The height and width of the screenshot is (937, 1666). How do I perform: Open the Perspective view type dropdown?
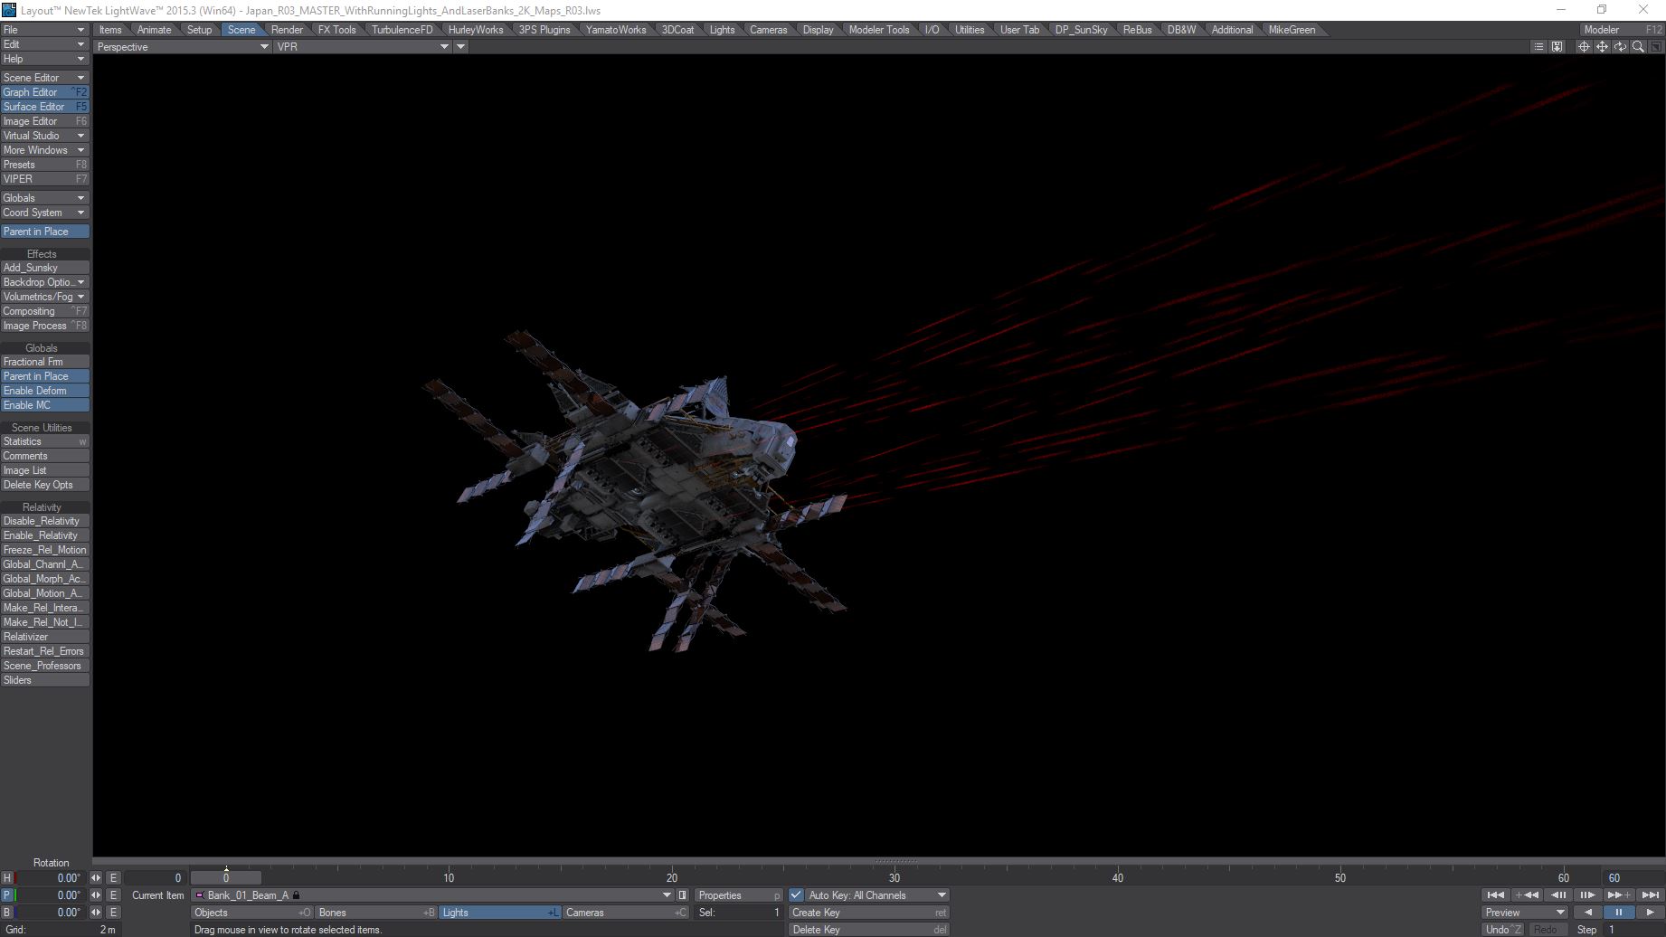pos(182,47)
